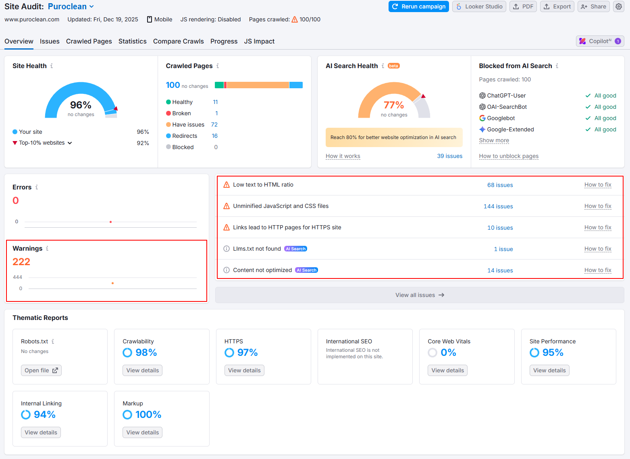Click the AI Search Health info icon
This screenshot has width=630, height=459.
click(x=383, y=66)
